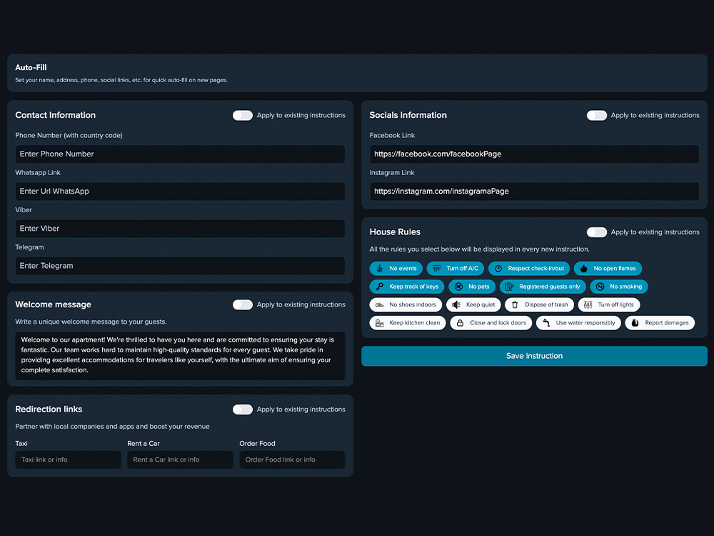Click the Report damages icon
The width and height of the screenshot is (714, 536).
coord(635,323)
